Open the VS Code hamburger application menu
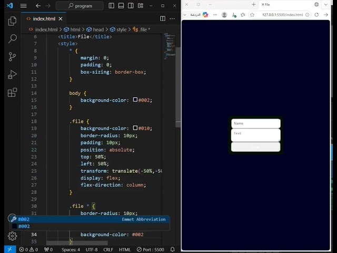The height and width of the screenshot is (253, 337). point(23,6)
